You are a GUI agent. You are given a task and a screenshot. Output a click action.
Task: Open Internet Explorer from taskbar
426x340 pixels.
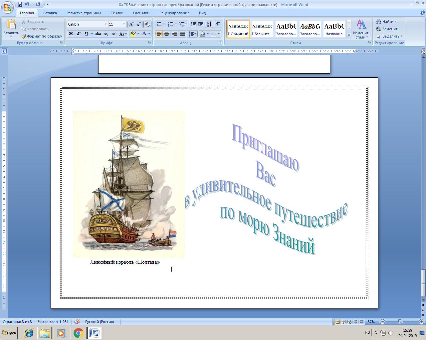click(x=29, y=333)
